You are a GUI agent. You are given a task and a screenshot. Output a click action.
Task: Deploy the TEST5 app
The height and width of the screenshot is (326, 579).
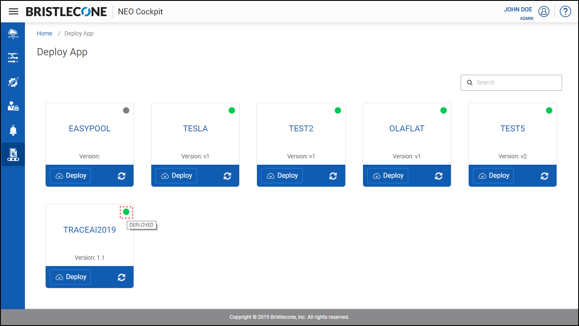pyautogui.click(x=493, y=176)
